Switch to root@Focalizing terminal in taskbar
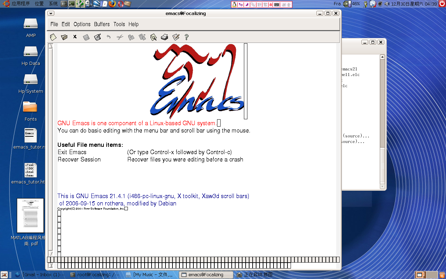This screenshot has width=446, height=279. 95,275
